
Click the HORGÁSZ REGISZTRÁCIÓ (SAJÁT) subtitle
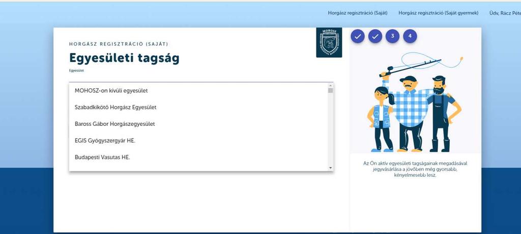coord(119,44)
